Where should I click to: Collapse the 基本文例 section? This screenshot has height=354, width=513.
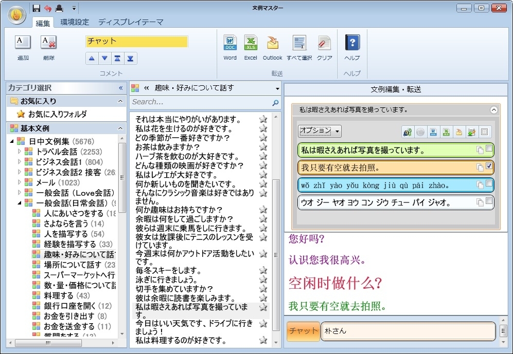[120, 128]
